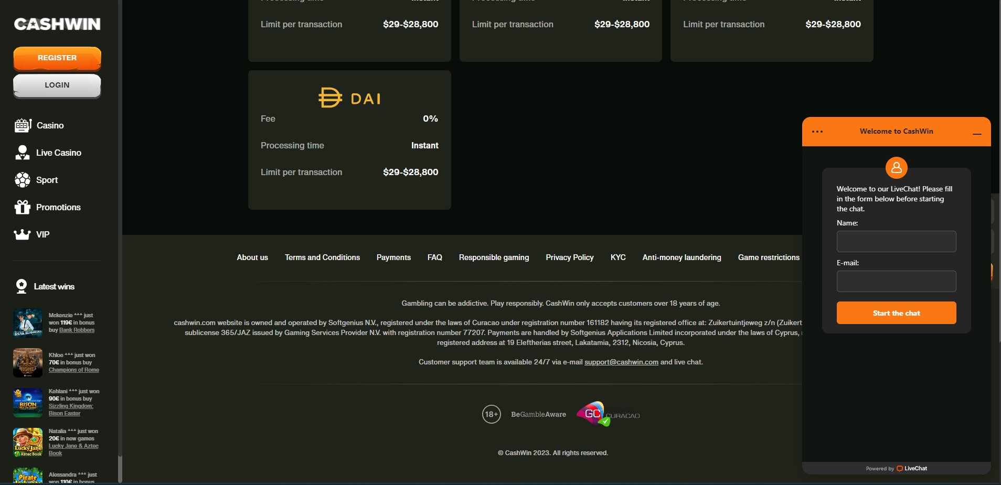Click the VIP crown icon
The height and width of the screenshot is (485, 1001).
(22, 234)
